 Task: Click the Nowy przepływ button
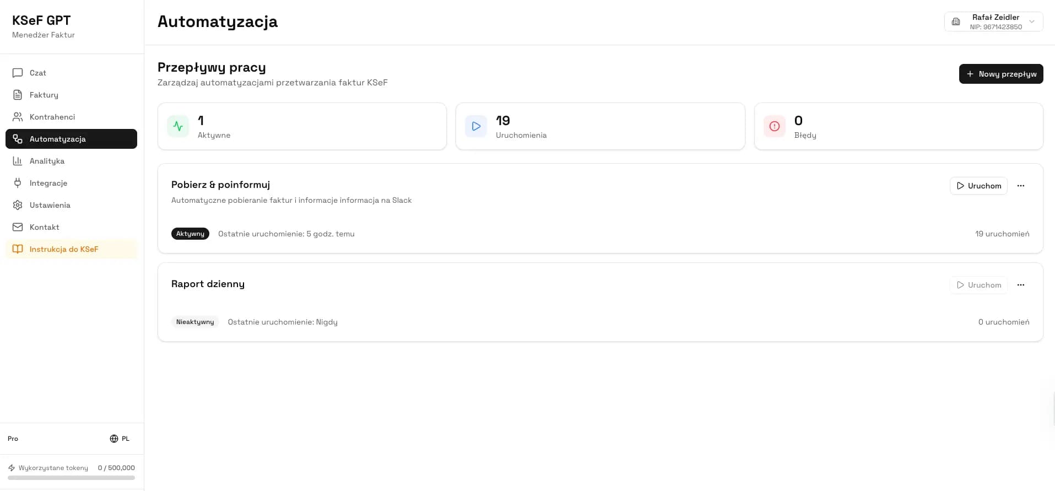pyautogui.click(x=1000, y=74)
